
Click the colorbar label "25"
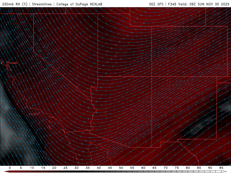click(66, 168)
